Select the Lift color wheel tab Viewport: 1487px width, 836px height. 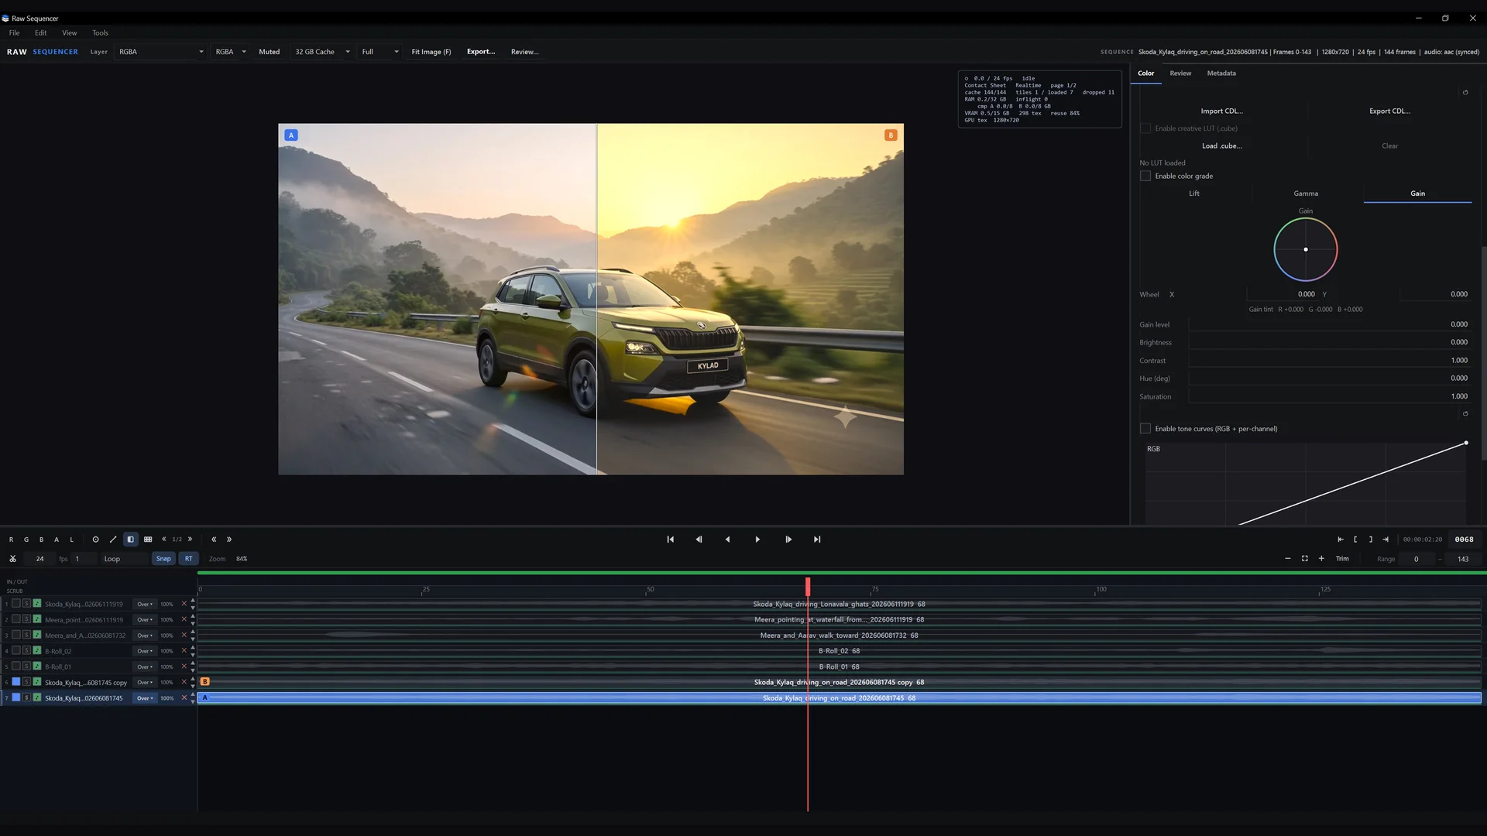click(1194, 194)
